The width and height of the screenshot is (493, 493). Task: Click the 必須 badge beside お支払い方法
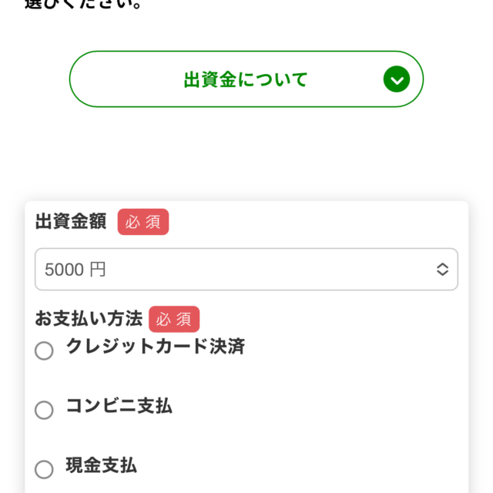point(174,319)
